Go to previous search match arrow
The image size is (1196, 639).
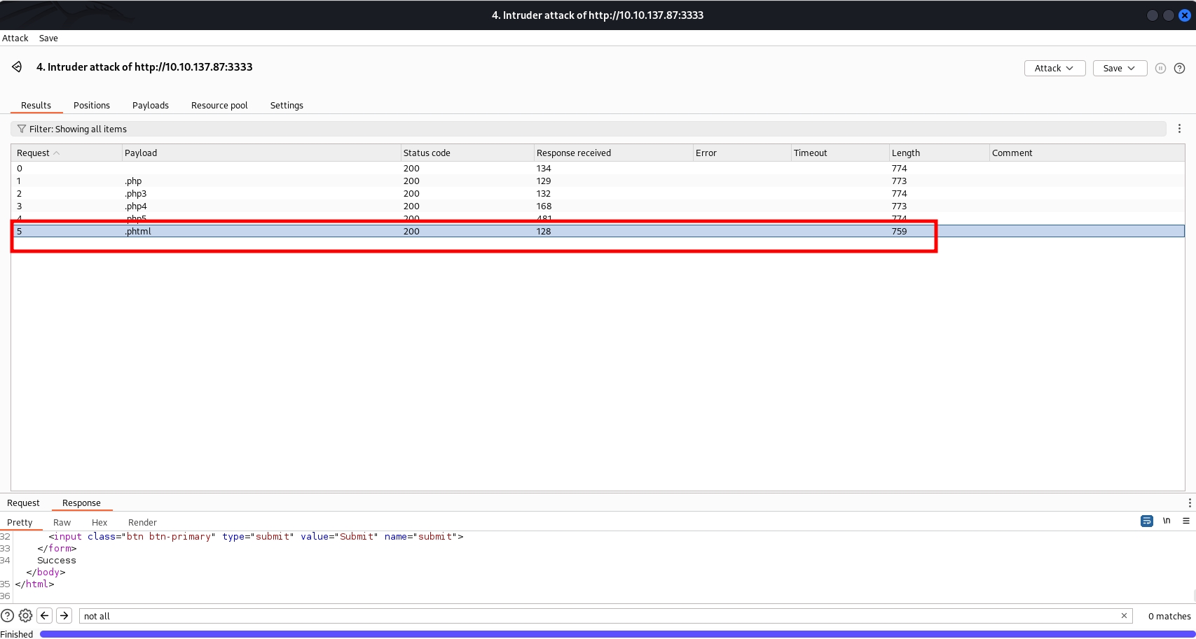tap(45, 616)
